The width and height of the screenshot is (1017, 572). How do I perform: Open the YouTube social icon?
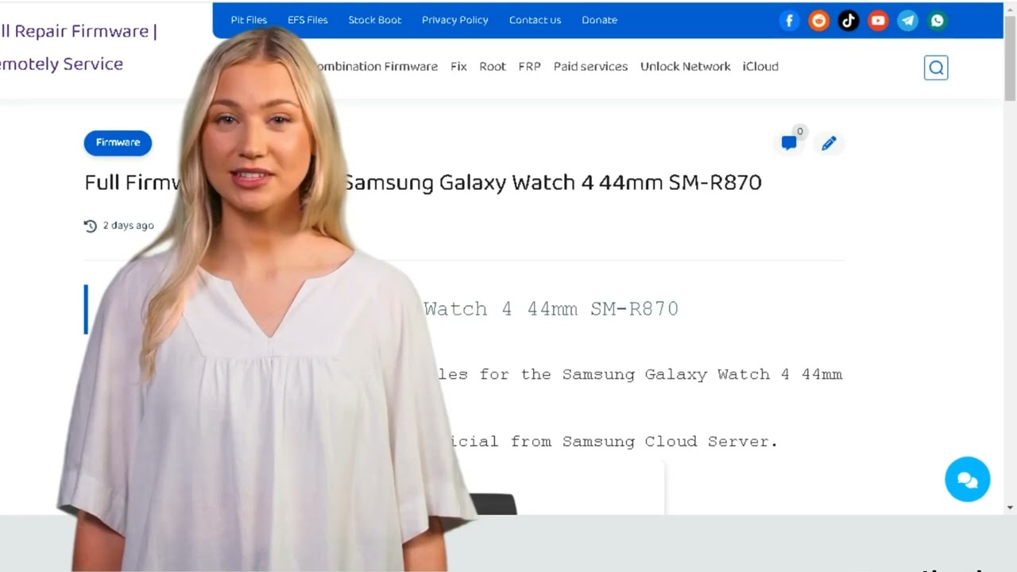tap(878, 21)
